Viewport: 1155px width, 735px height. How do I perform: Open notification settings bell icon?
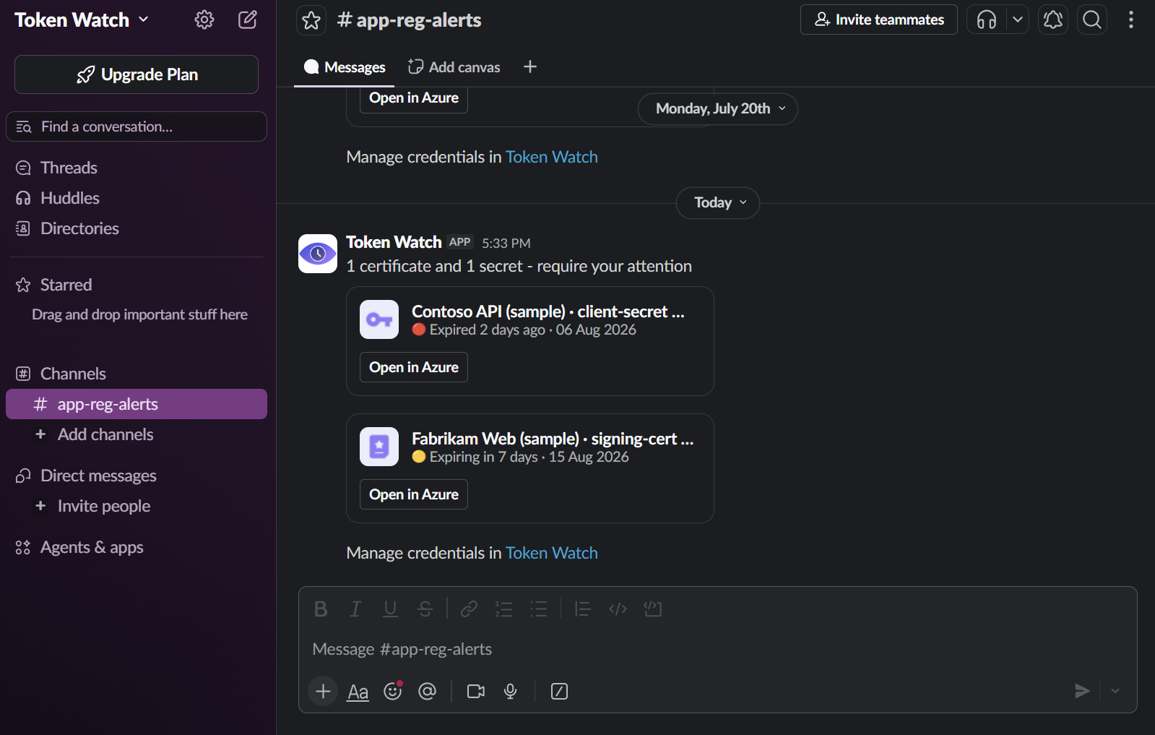tap(1053, 20)
